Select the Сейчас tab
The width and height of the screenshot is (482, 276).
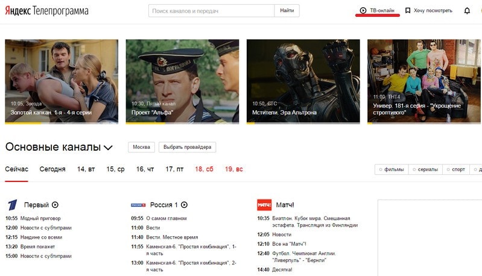pos(17,169)
